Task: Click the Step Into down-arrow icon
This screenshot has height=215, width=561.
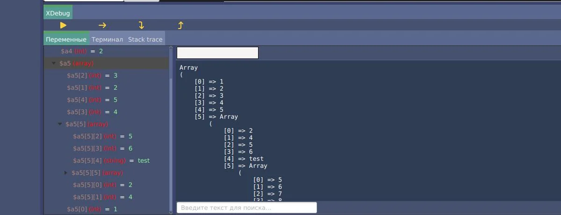Action: pyautogui.click(x=141, y=25)
